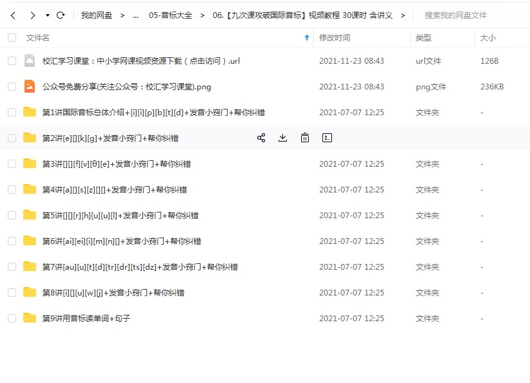
Task: Check the box for the .url file
Action: pyautogui.click(x=12, y=61)
